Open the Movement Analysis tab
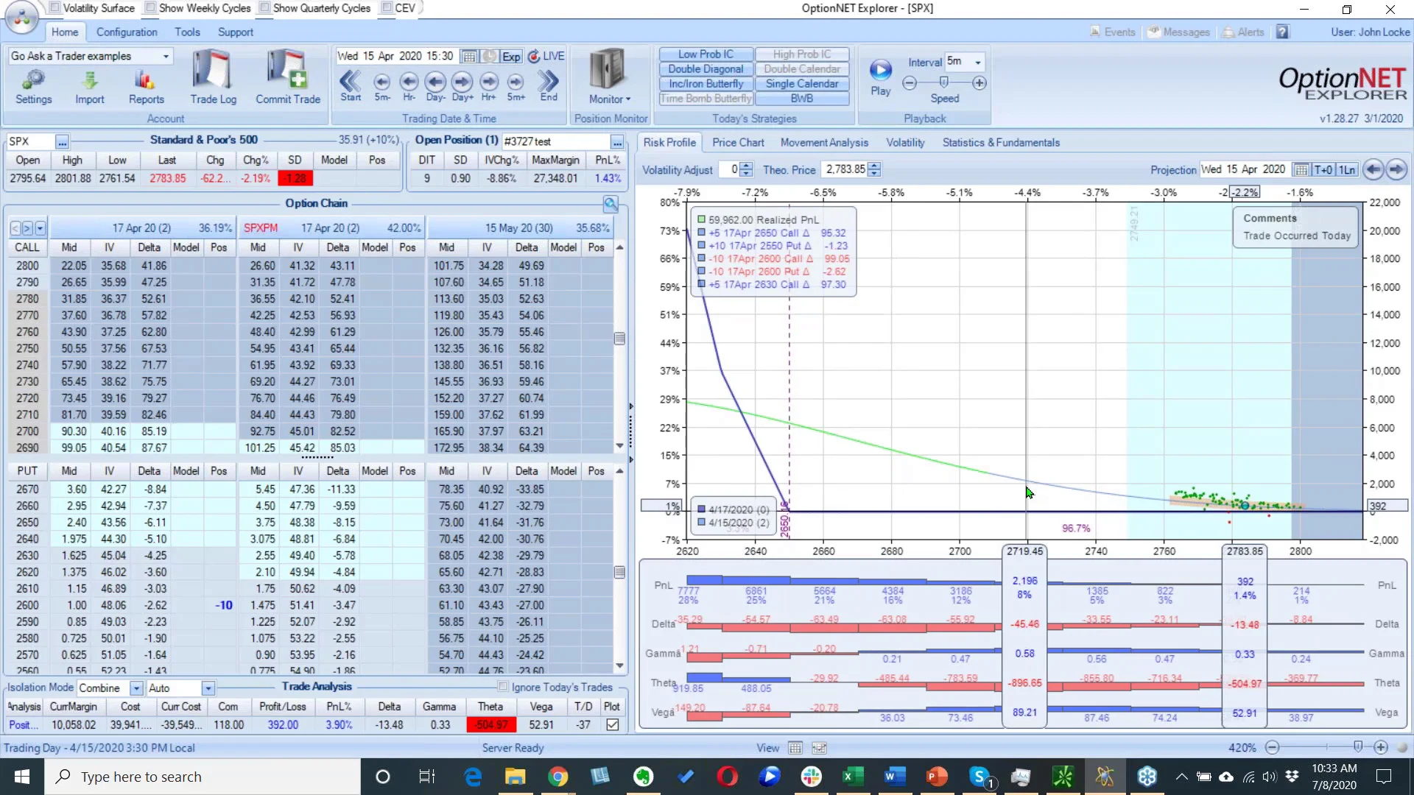The image size is (1414, 795). click(x=824, y=143)
